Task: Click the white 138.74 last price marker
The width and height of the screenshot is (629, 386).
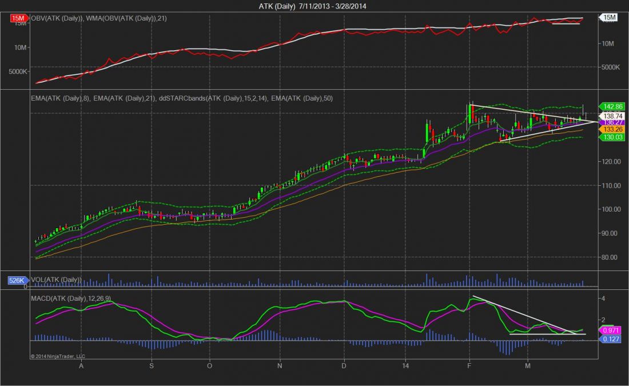Action: (610, 115)
